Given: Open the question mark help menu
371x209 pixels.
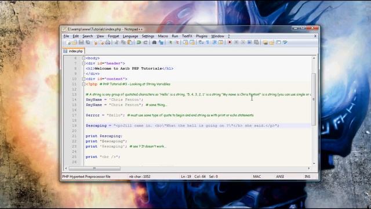Looking at the screenshot, I should point(228,36).
